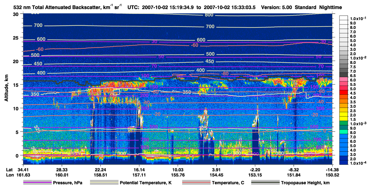Click latitude value '-2.20'
369x189 pixels.
pyautogui.click(x=255, y=169)
